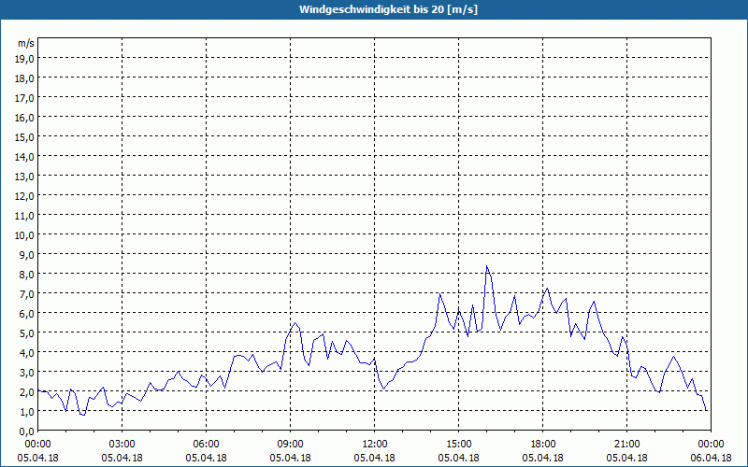Select the '09:00' time label

[x=290, y=445]
